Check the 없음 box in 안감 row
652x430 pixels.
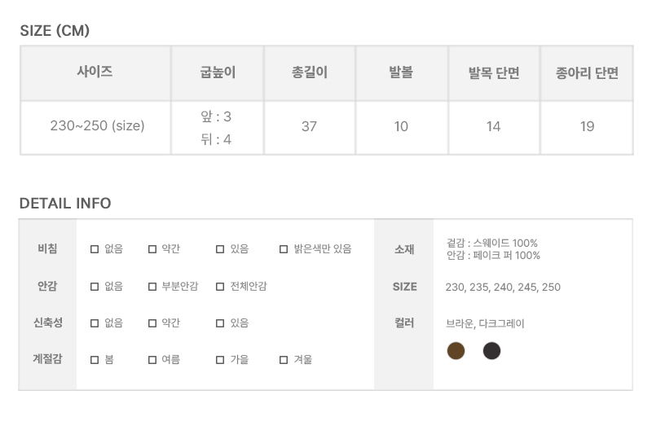point(95,287)
